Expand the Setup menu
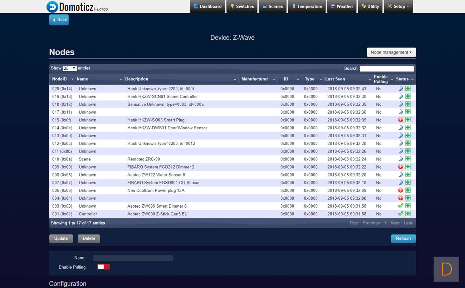The height and width of the screenshot is (288, 465). (x=398, y=6)
